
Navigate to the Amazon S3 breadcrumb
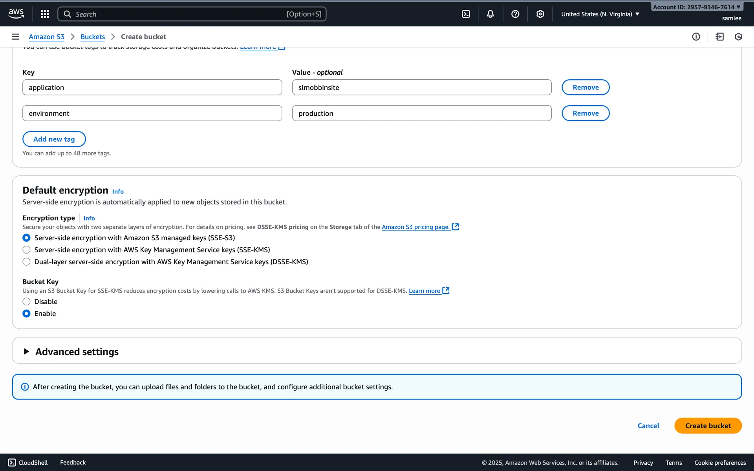(x=46, y=37)
